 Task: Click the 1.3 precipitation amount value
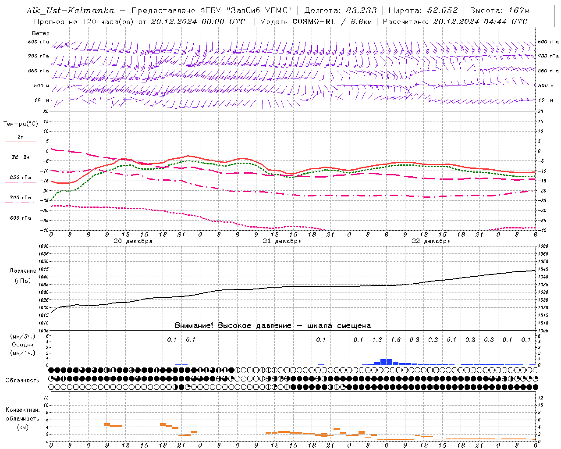377,339
